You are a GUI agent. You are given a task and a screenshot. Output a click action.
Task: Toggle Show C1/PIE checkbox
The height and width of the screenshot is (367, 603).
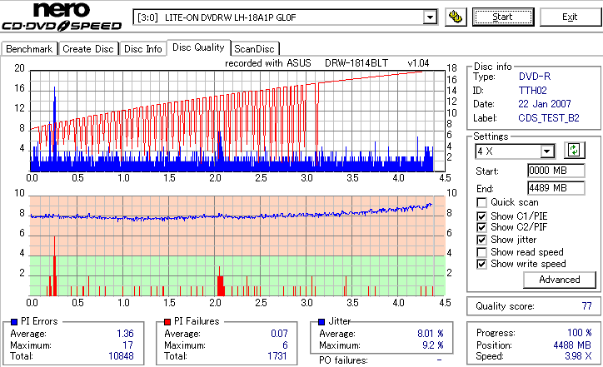(481, 216)
